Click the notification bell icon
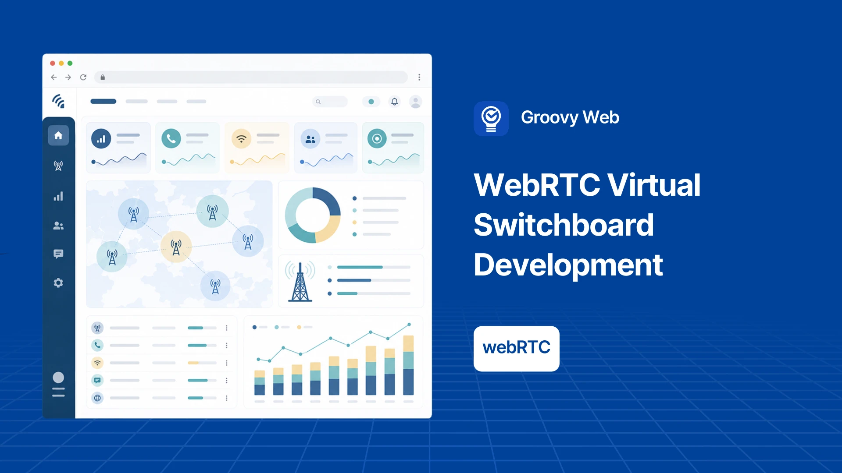 point(395,102)
